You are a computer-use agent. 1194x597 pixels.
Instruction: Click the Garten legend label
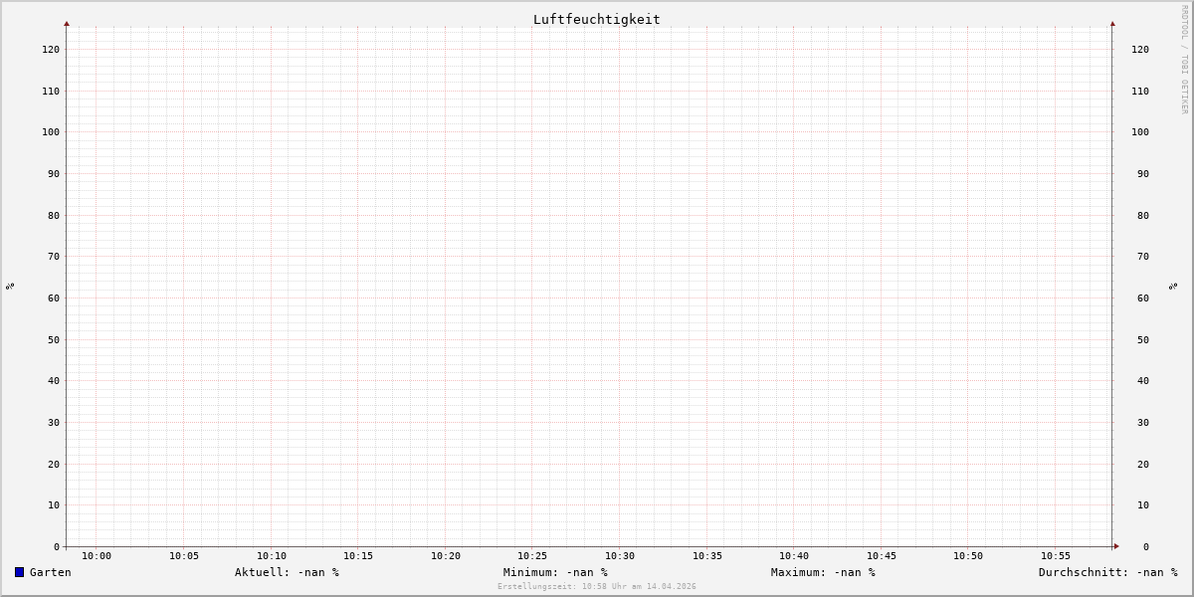pyautogui.click(x=50, y=572)
